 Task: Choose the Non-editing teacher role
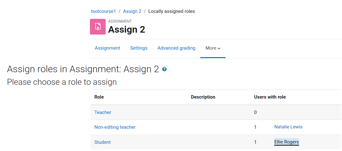pos(115,127)
